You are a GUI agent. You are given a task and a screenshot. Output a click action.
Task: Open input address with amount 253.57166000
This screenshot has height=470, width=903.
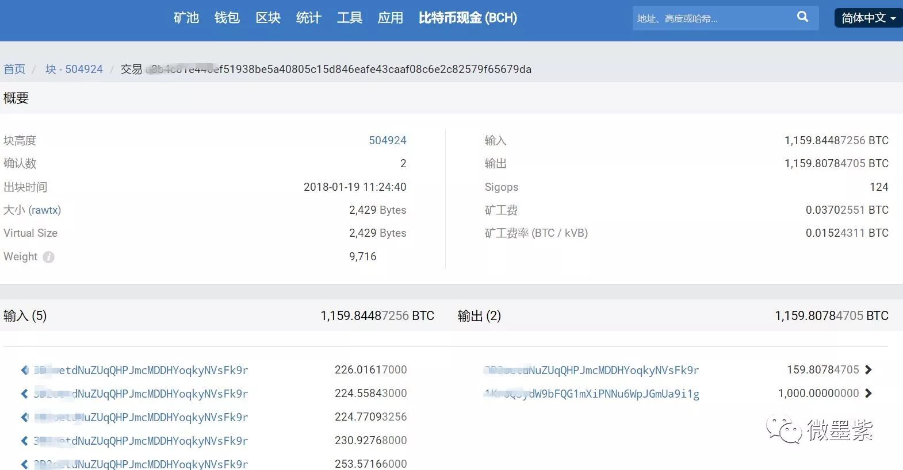pos(141,464)
